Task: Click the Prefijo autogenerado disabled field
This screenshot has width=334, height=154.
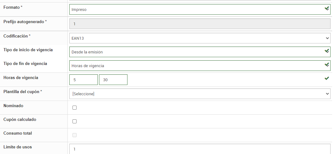Action: [x=200, y=24]
